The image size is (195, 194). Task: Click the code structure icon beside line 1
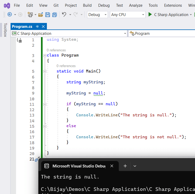19,40
